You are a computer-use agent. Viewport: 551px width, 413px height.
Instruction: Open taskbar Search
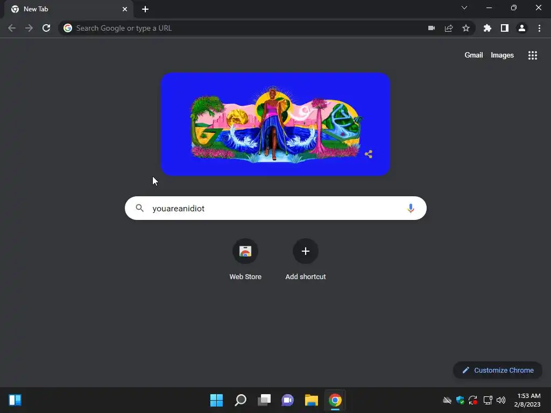(241, 400)
